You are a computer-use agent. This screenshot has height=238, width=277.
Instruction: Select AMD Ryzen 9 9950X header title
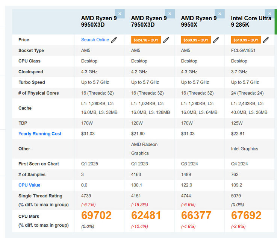pos(199,21)
